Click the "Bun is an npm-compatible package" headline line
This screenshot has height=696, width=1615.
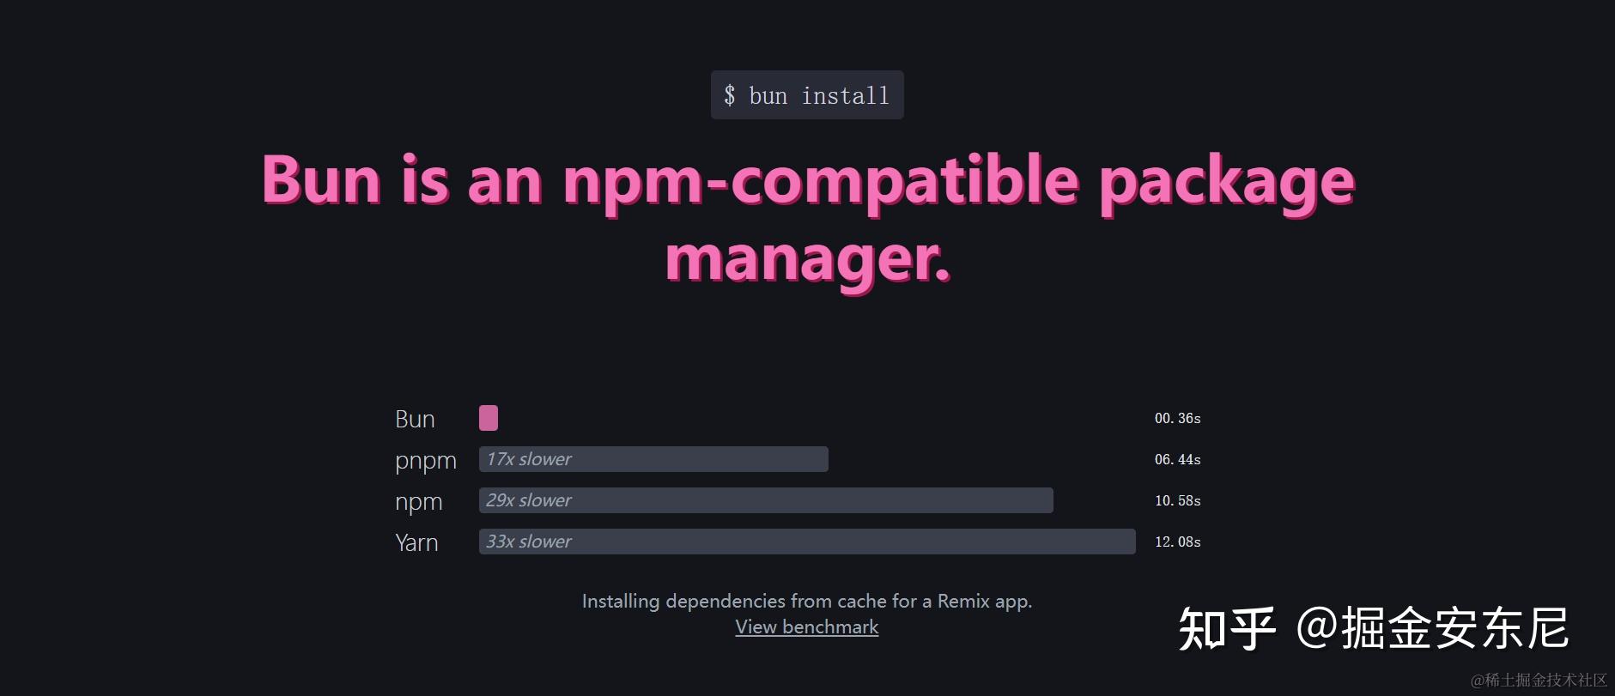pyautogui.click(x=807, y=182)
